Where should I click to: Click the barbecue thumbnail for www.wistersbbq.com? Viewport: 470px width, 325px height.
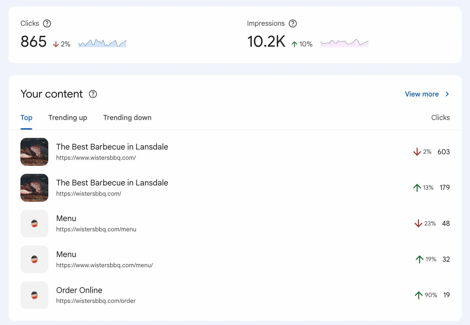[34, 152]
